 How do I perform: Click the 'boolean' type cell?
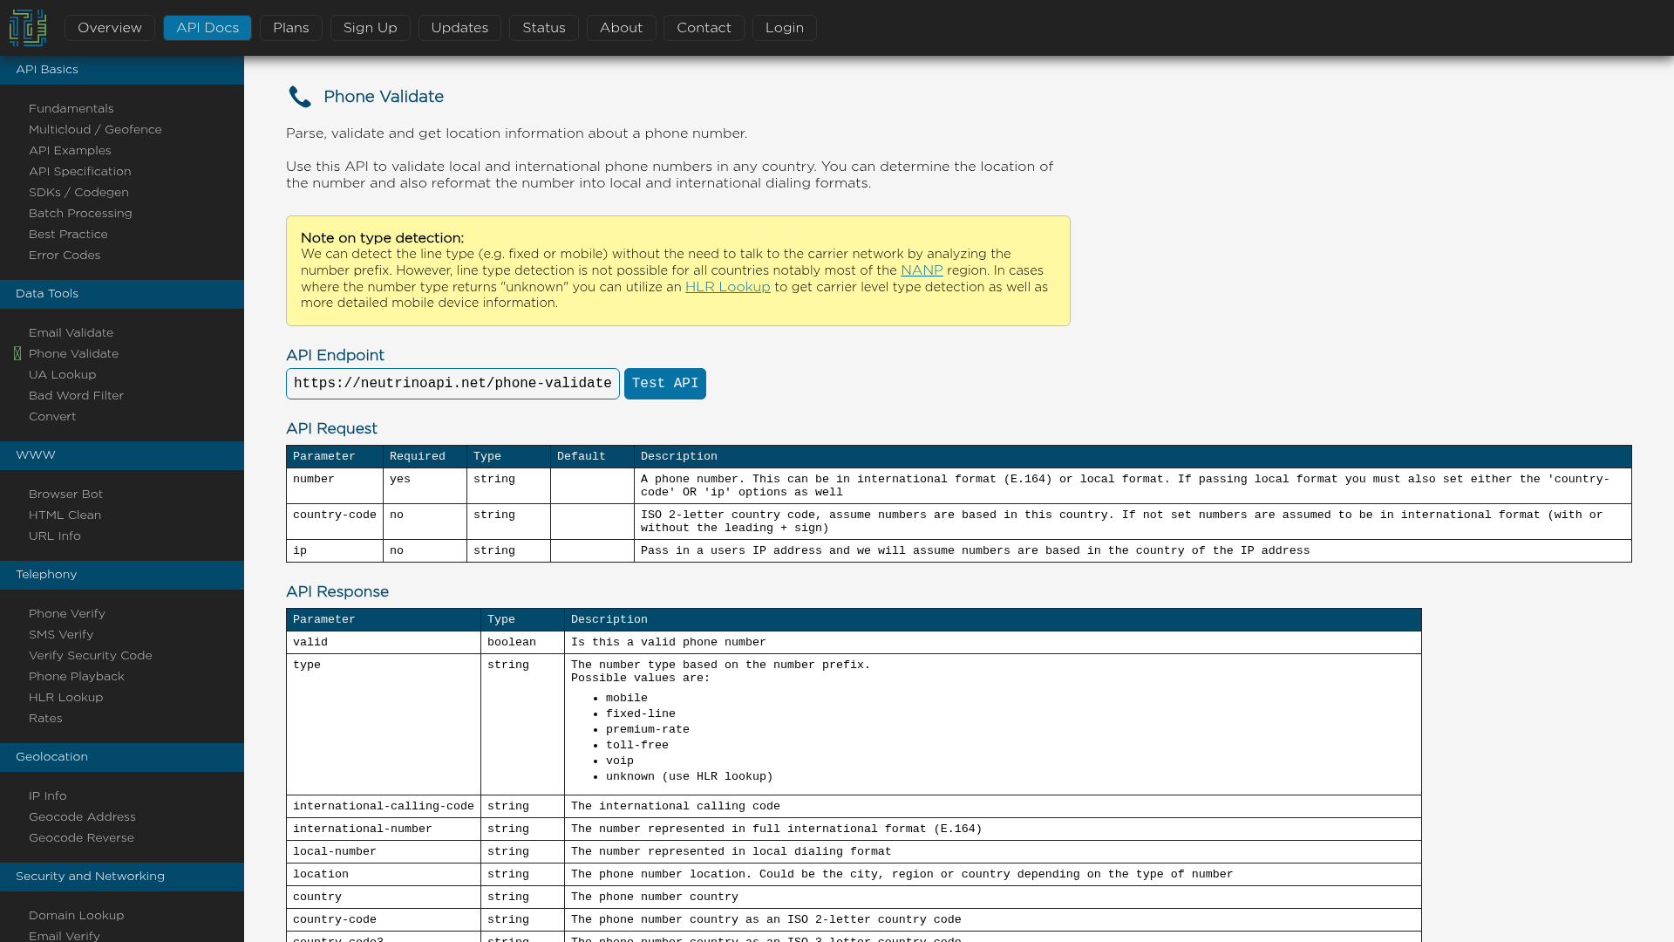[x=522, y=643]
